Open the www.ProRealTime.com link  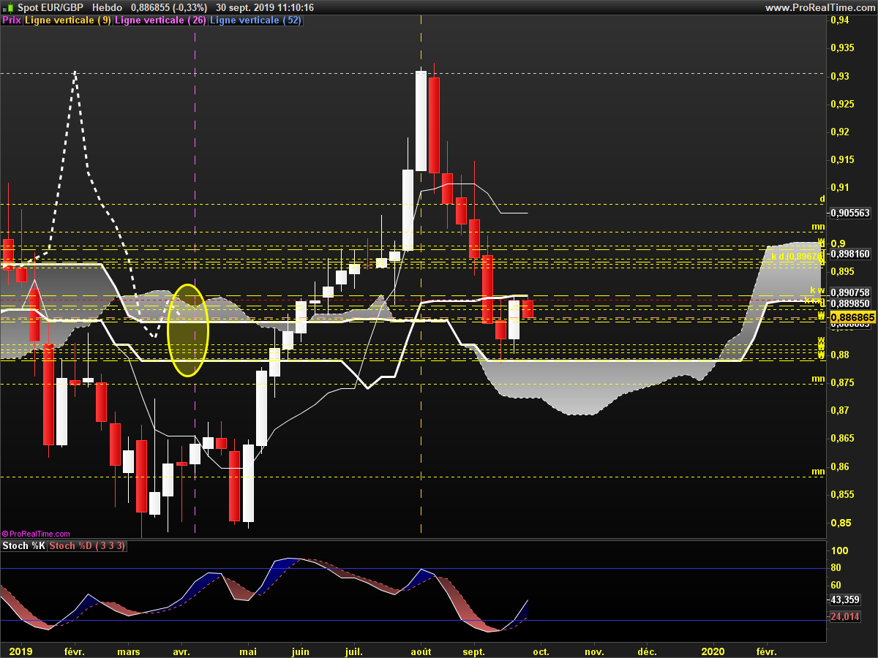pos(819,7)
